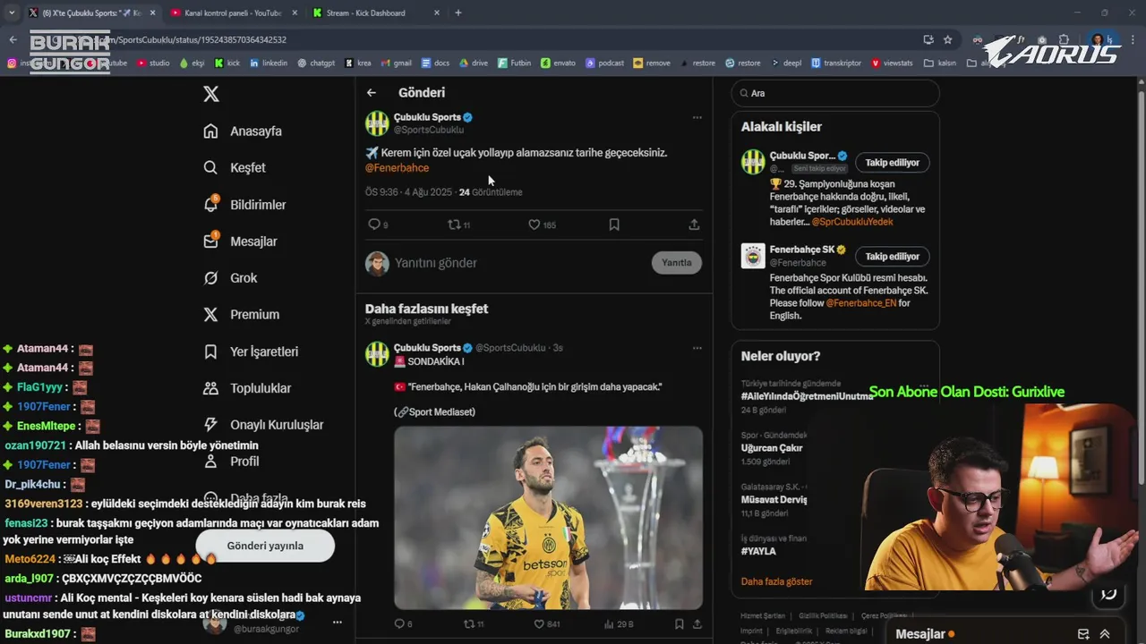Open Bildirimler notifications

pyautogui.click(x=244, y=205)
